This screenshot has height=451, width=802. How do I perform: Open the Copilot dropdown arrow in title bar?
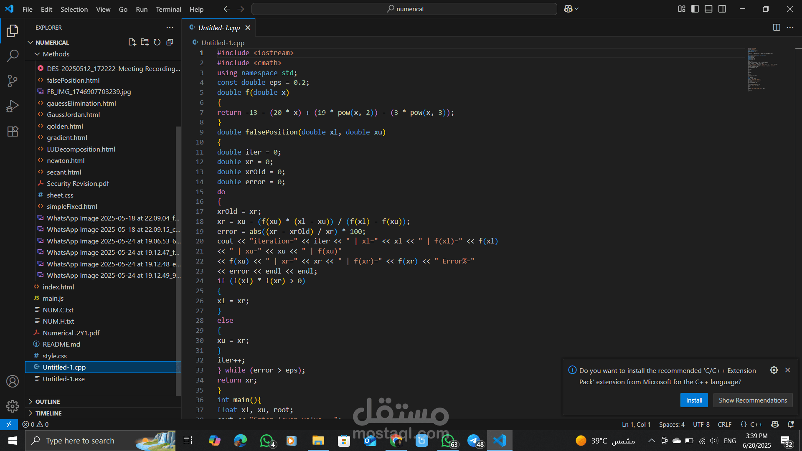[x=577, y=9]
